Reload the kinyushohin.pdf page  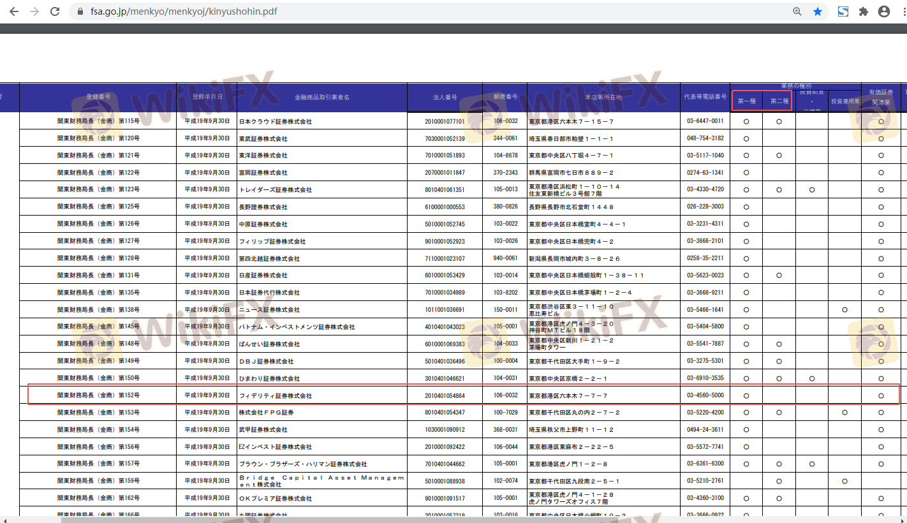point(55,11)
